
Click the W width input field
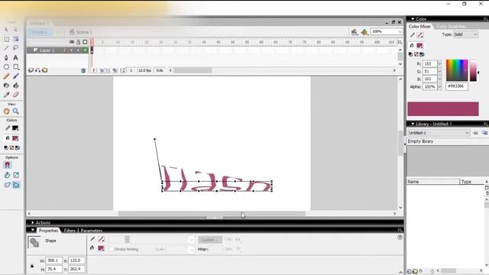pyautogui.click(x=53, y=260)
